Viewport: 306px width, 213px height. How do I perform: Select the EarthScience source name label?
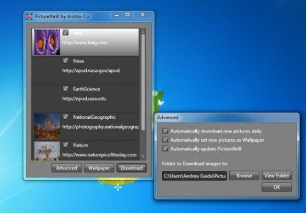click(x=87, y=89)
